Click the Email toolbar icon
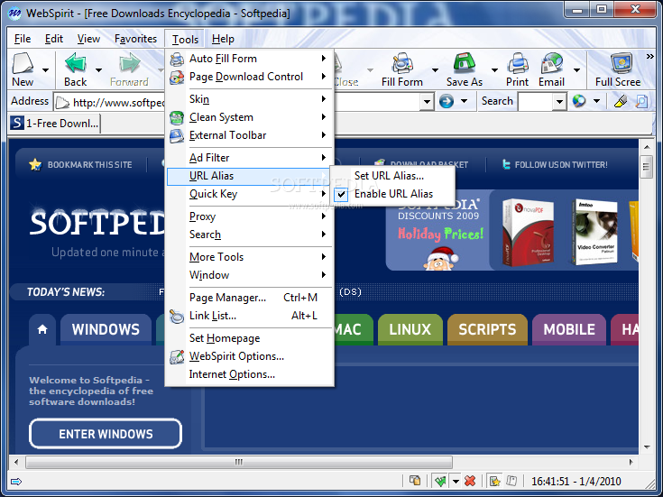 552,63
